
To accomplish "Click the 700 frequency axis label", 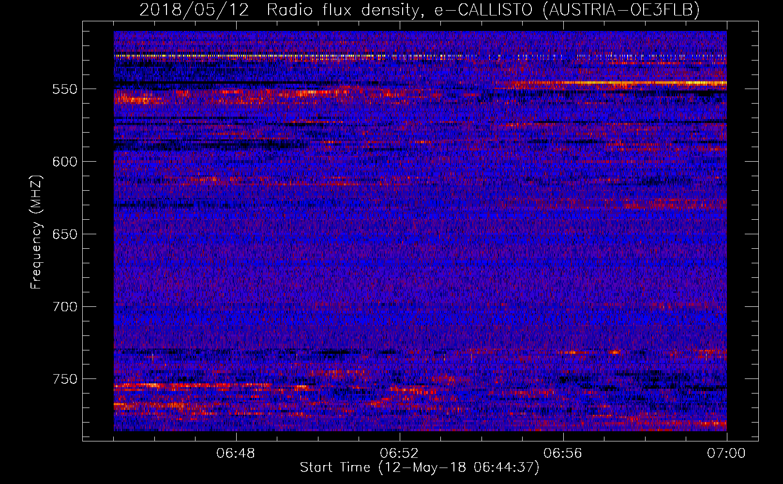I will tap(65, 307).
